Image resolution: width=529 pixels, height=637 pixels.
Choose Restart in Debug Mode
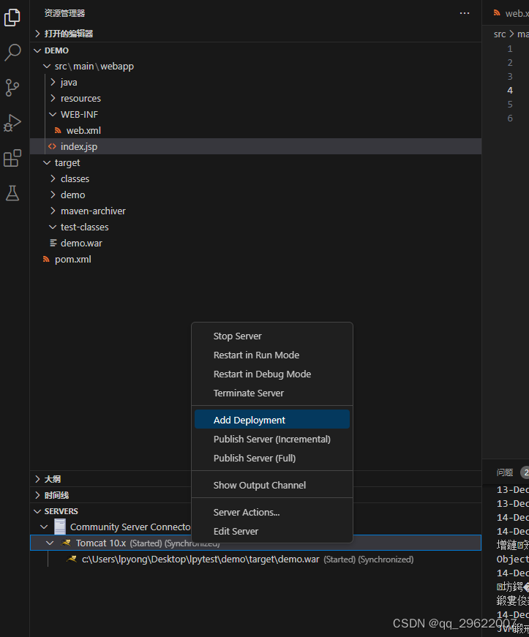point(272,374)
